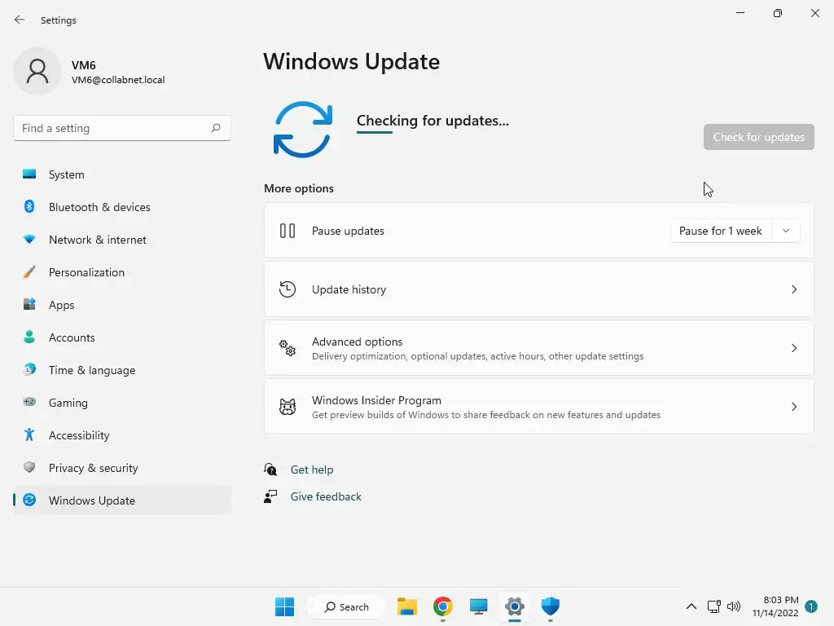Click the Get help headset icon

point(270,469)
